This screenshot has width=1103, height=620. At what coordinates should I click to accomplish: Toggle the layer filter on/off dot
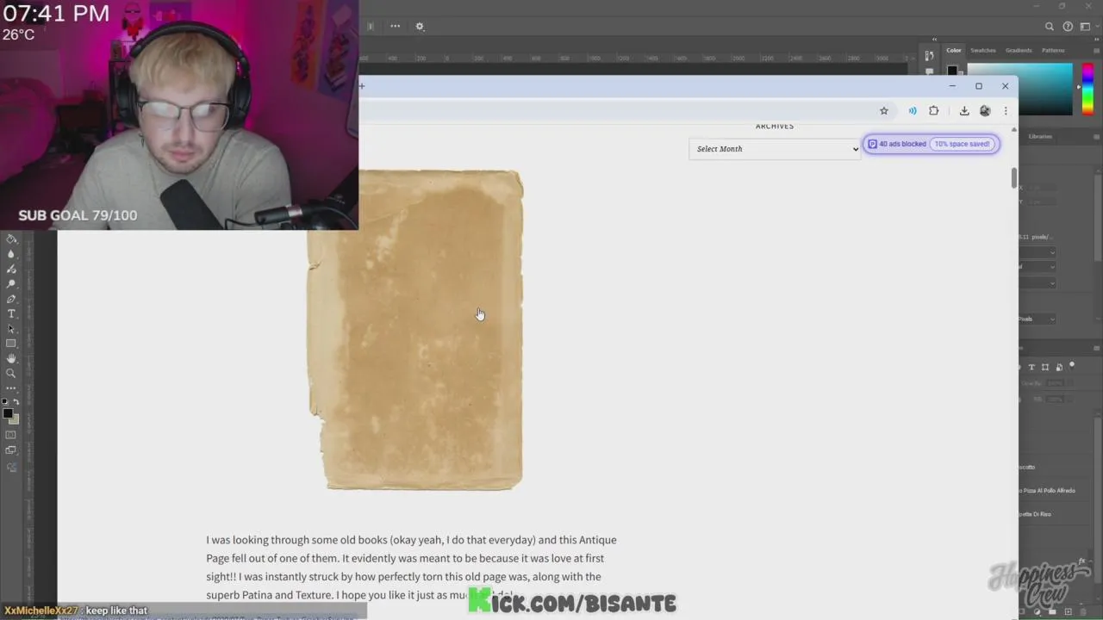[1073, 365]
